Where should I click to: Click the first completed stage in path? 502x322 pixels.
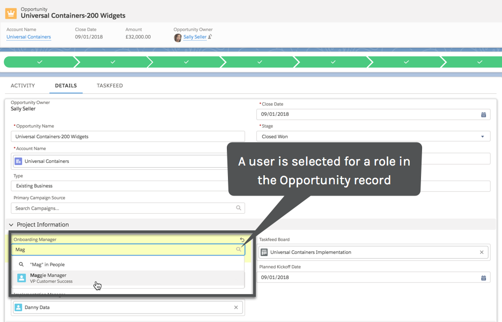click(39, 62)
